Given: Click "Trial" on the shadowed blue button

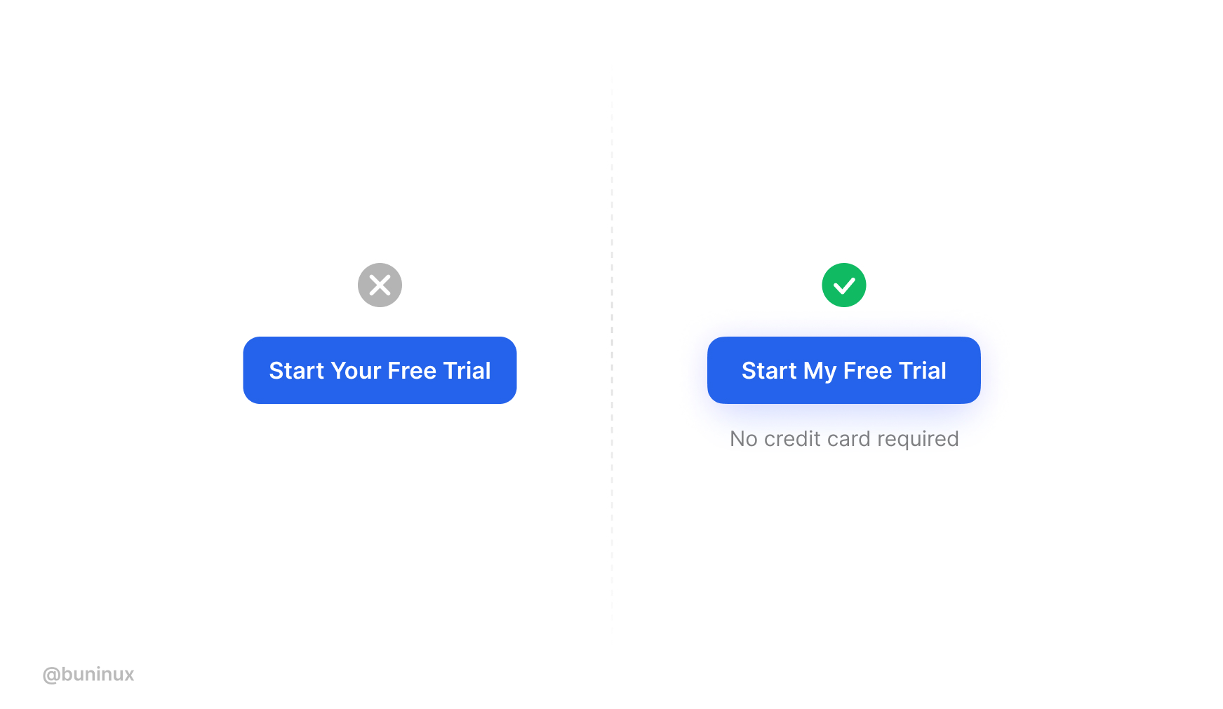Looking at the screenshot, I should pos(922,370).
